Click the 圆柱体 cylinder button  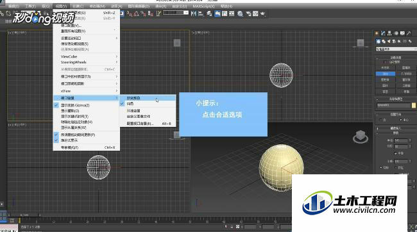pyautogui.click(x=385, y=79)
